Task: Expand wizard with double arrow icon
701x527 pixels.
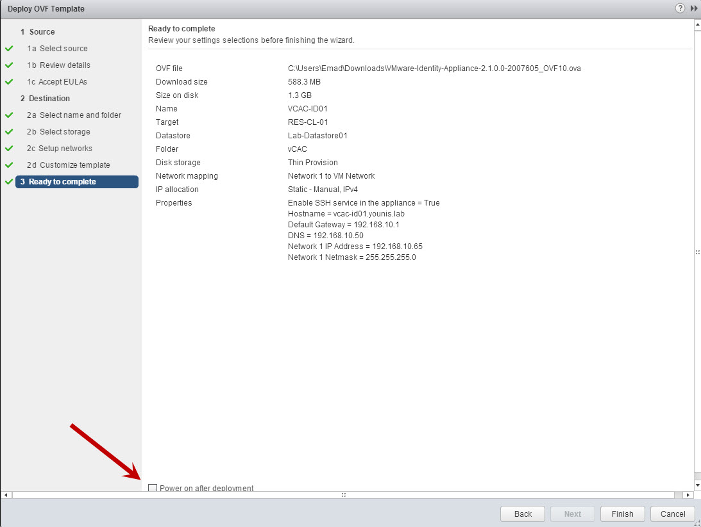Action: coord(694,8)
